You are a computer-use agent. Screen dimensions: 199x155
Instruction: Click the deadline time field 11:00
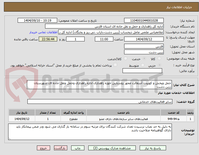(x=104, y=39)
